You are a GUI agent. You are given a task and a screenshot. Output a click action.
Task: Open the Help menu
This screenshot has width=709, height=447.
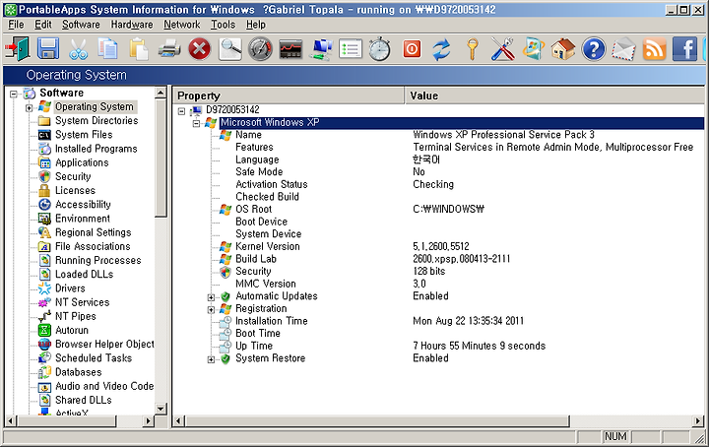click(256, 25)
